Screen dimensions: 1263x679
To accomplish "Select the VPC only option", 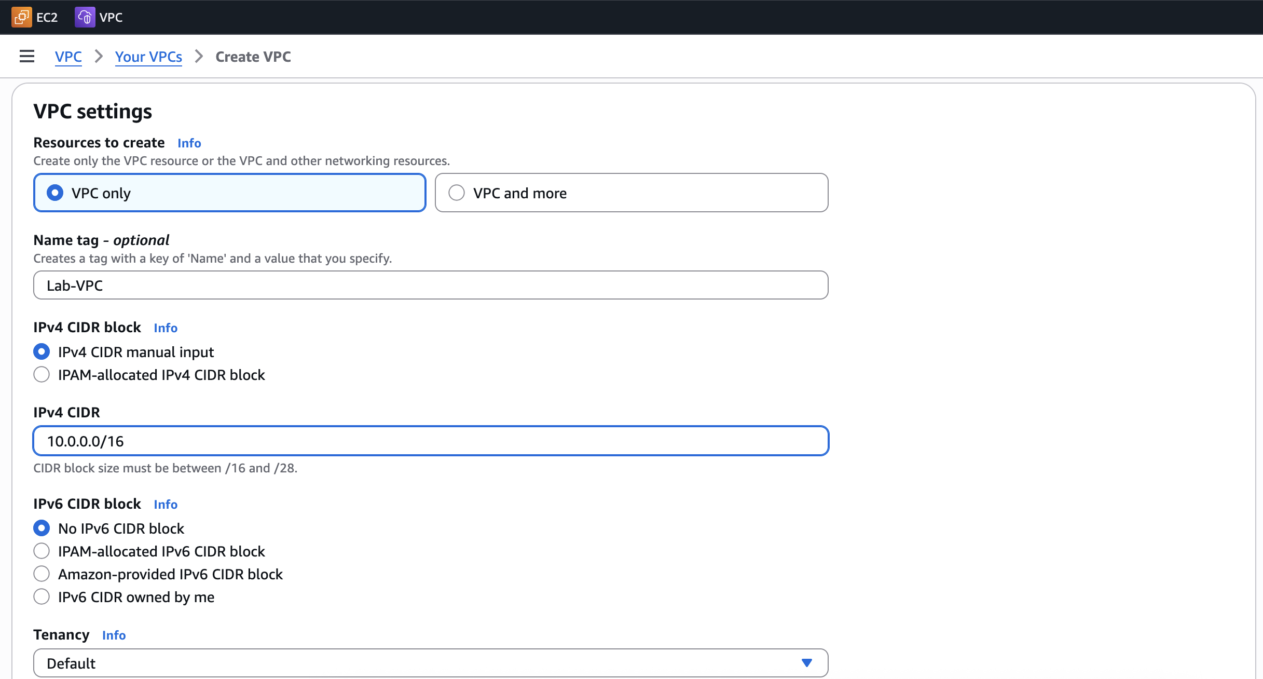I will (x=55, y=193).
